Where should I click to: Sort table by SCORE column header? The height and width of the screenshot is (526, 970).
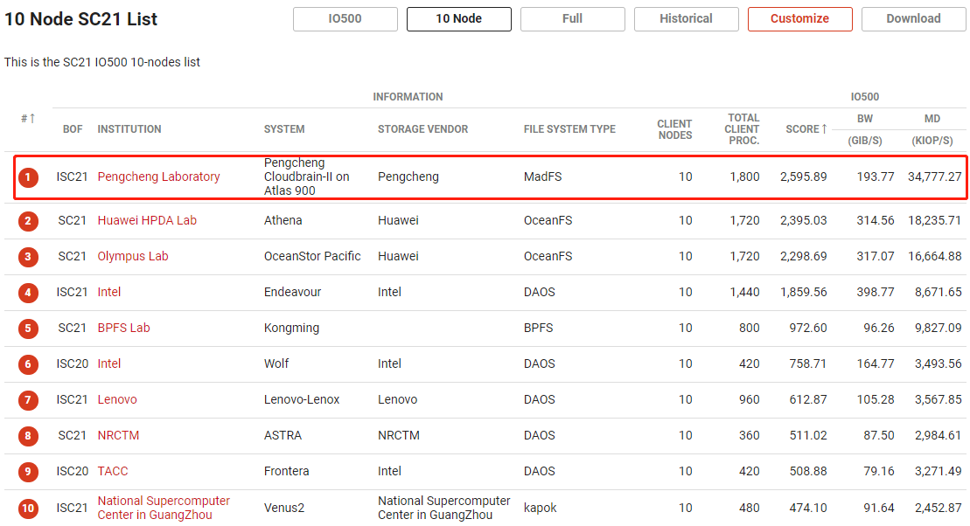pyautogui.click(x=806, y=129)
